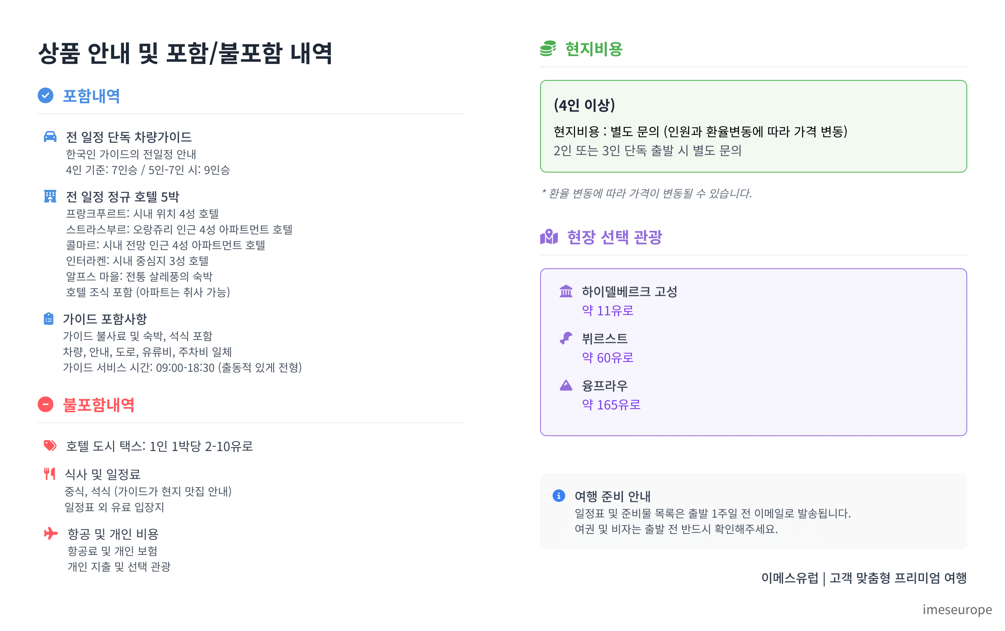The height and width of the screenshot is (631, 1005).
Task: Click the purple map icon beside 현장 선택 관광
Action: coord(549,236)
